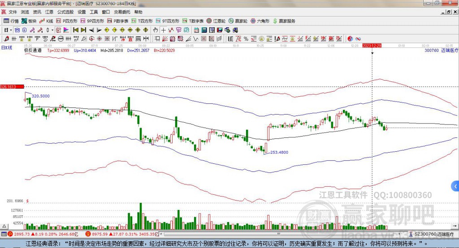Jump to the first bar icon
The height and width of the screenshot is (248, 459).
click(75, 30)
